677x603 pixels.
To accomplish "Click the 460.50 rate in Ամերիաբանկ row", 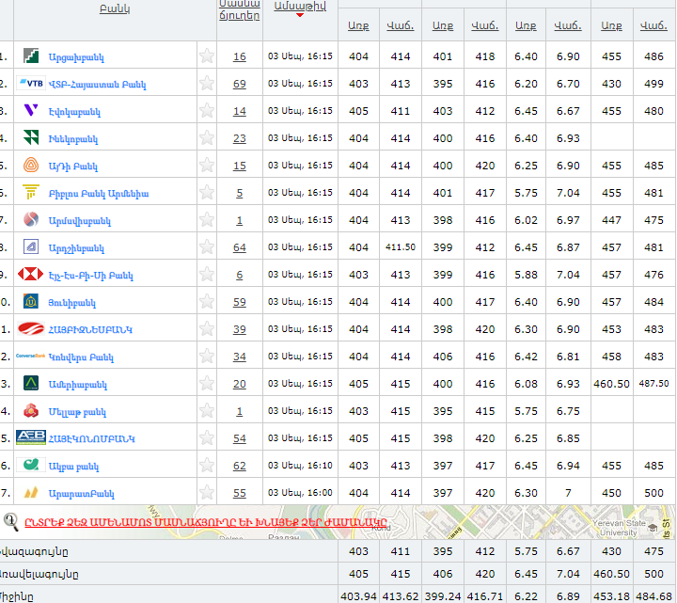I will tap(611, 384).
